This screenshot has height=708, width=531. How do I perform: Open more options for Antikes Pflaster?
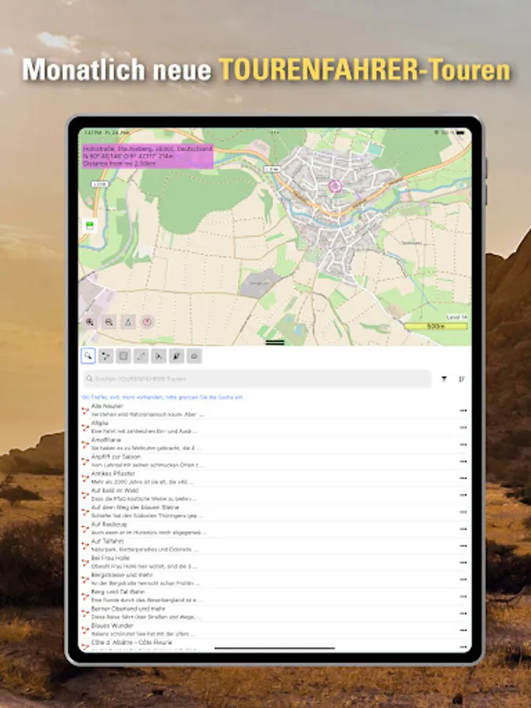point(463,478)
